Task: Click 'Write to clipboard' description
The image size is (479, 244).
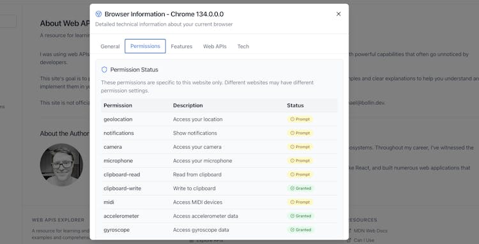Action: tap(194, 188)
